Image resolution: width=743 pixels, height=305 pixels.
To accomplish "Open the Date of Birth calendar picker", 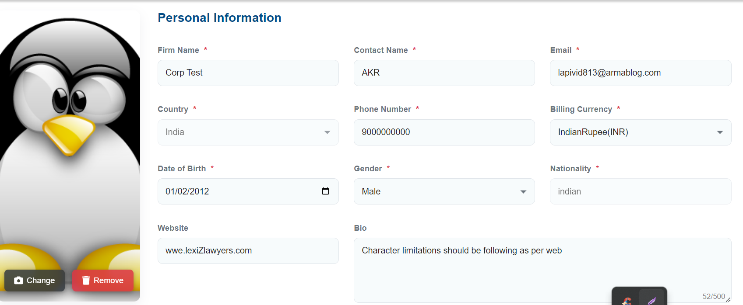I will coord(325,191).
